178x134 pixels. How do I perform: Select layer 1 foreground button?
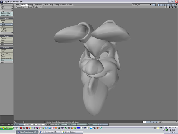pyautogui.click(x=159, y=5)
